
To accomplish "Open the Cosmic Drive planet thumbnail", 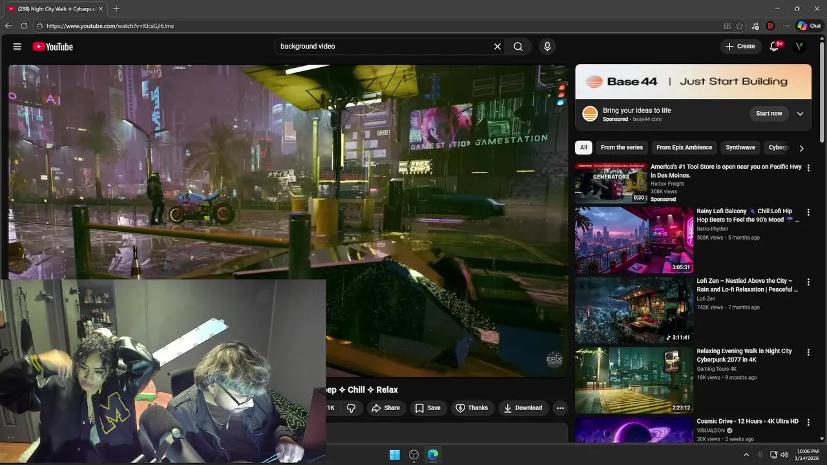I will click(634, 430).
